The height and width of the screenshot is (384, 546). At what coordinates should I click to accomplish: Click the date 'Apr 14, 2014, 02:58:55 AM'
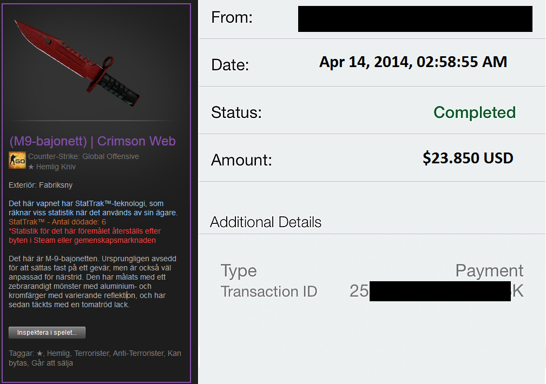click(x=413, y=62)
